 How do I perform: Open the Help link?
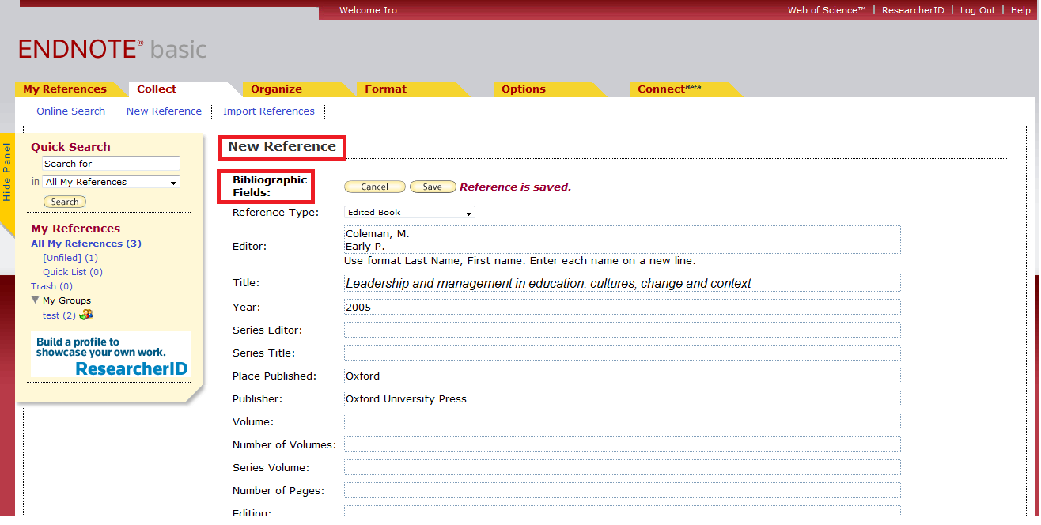pos(1020,10)
